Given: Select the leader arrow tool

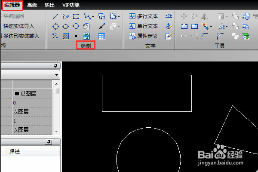Looking at the screenshot, I should [x=102, y=26].
